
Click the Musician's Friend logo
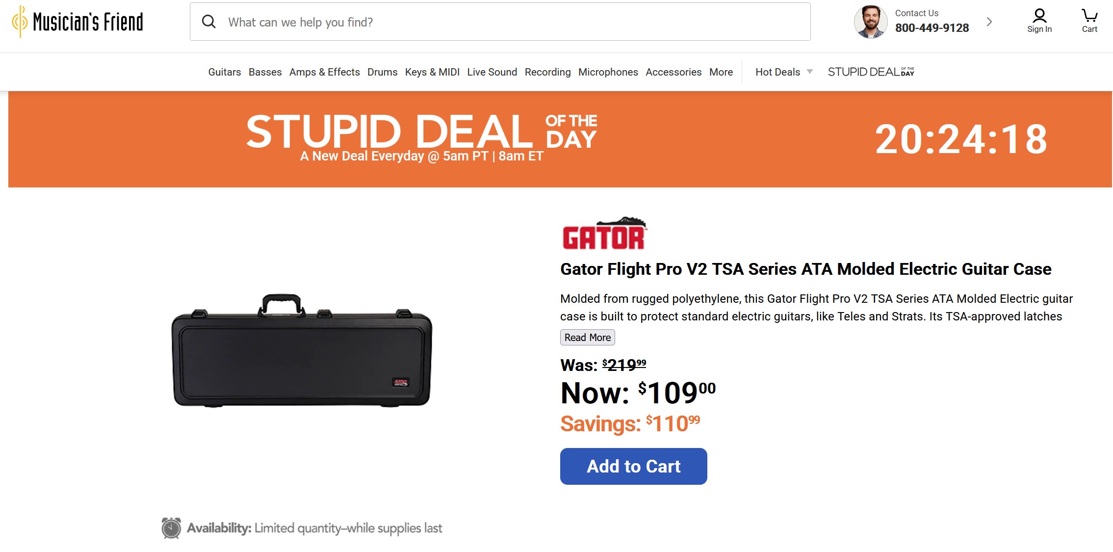(x=78, y=22)
